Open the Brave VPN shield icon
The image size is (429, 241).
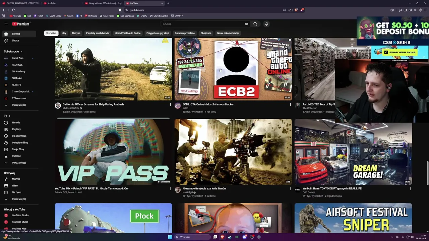[420, 10]
